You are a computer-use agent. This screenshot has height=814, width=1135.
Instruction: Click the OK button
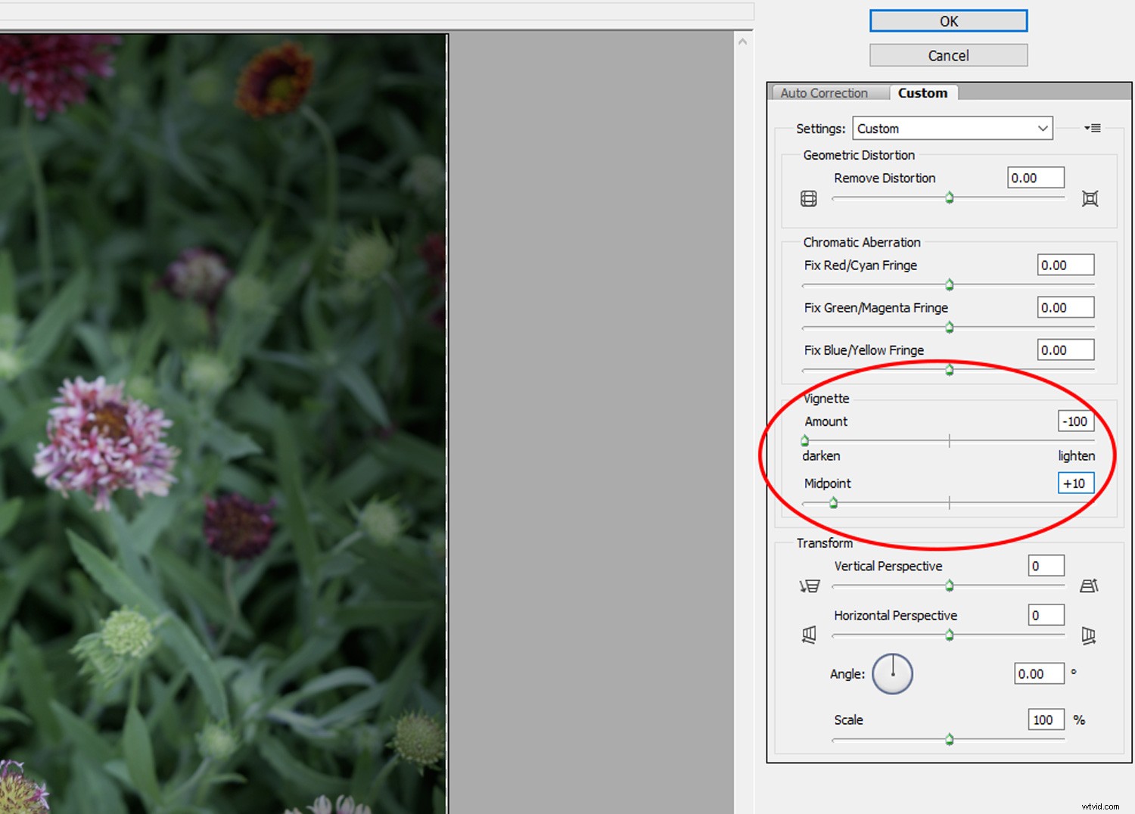(x=948, y=20)
